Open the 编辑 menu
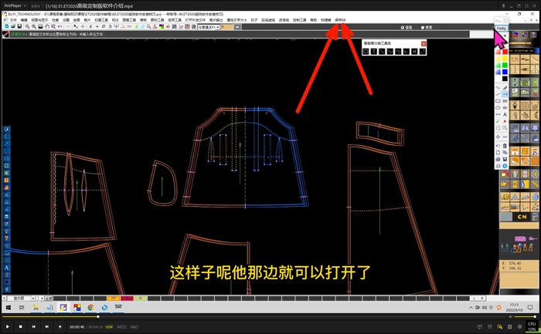This screenshot has width=541, height=334. tap(24, 20)
